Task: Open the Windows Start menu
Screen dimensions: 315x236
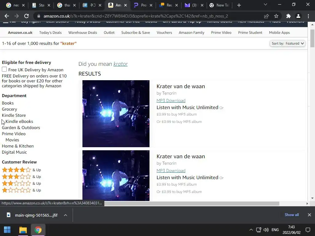Action: click(x=7, y=230)
